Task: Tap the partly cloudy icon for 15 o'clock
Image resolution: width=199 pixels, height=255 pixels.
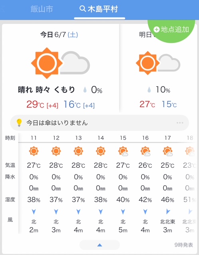Action: click(x=123, y=151)
